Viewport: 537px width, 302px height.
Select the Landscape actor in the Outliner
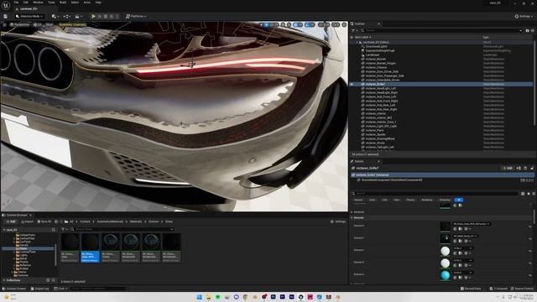pyautogui.click(x=373, y=55)
